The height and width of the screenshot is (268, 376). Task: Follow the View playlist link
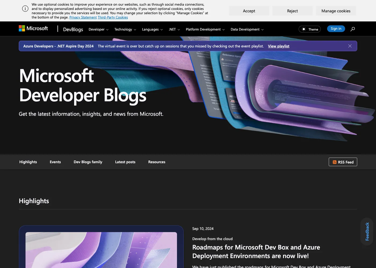279,46
